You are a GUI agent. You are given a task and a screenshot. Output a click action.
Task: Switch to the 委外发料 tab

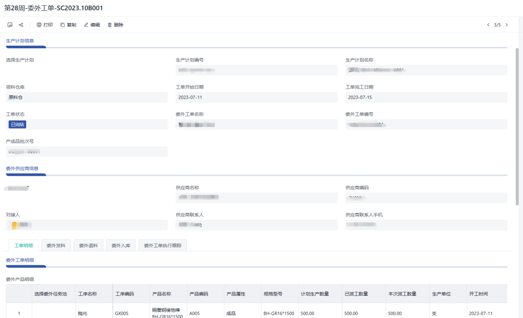[56, 246]
